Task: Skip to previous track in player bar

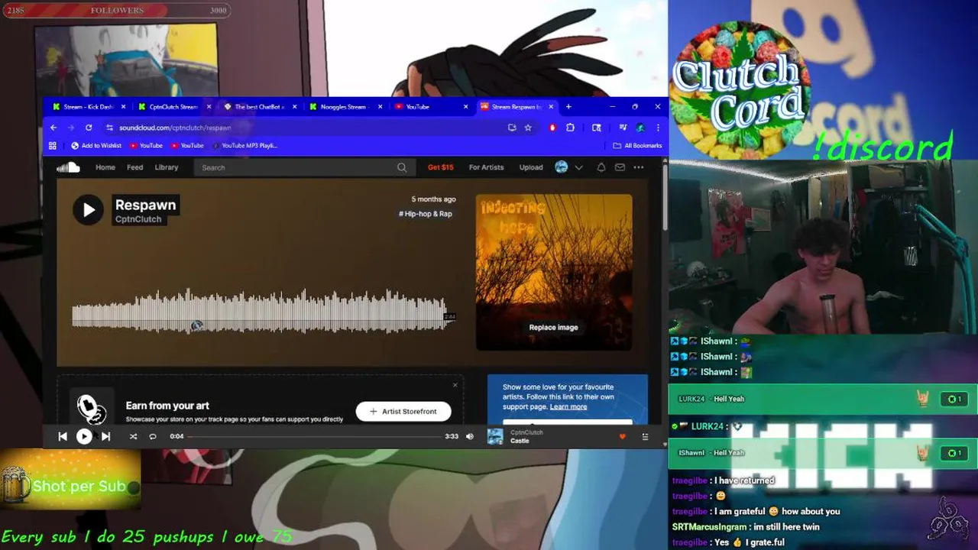Action: (x=63, y=436)
